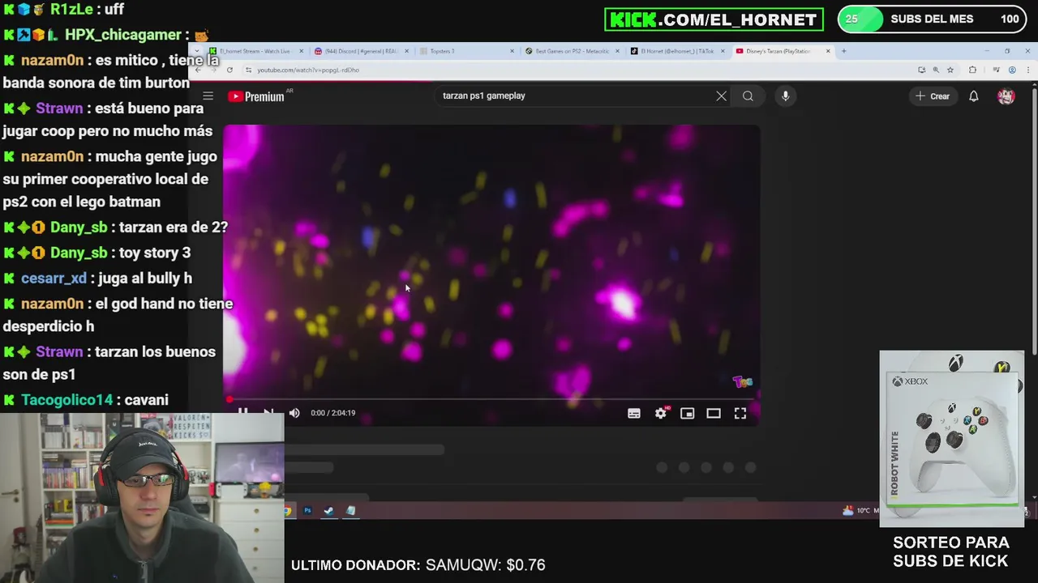Click the SUBS DEL MES progress bar
Viewport: 1038px width, 583px height.
tap(933, 19)
